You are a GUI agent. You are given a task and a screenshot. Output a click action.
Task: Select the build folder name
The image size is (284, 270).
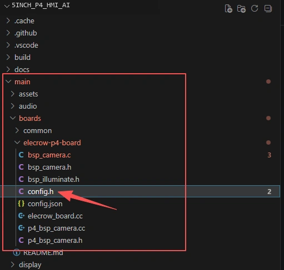point(22,58)
